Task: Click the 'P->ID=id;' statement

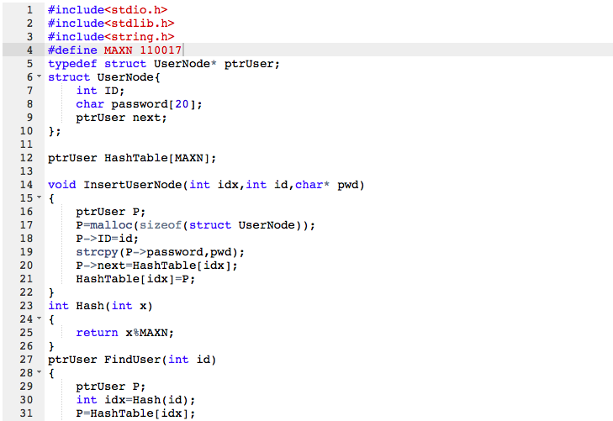Action: click(107, 239)
